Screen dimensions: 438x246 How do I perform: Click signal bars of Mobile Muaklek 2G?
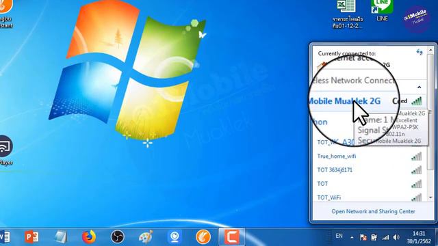417,101
